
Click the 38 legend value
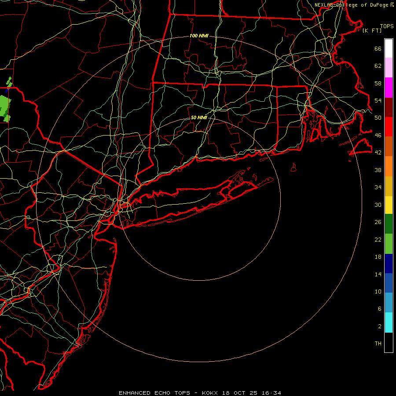tap(378, 170)
